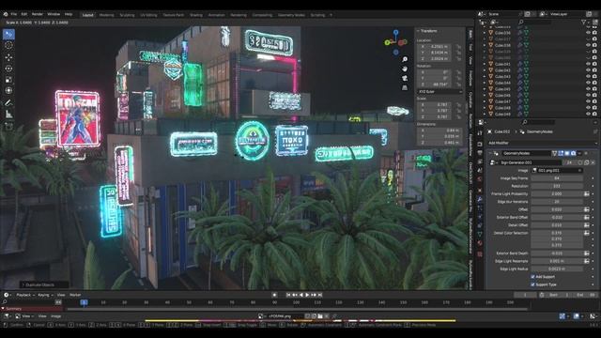Open the File menu
Image resolution: width=601 pixels, height=338 pixels.
pos(14,14)
